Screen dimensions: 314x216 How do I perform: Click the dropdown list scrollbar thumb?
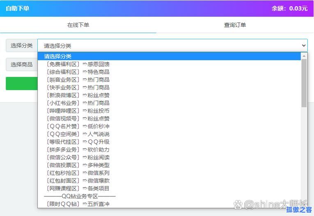(304, 83)
